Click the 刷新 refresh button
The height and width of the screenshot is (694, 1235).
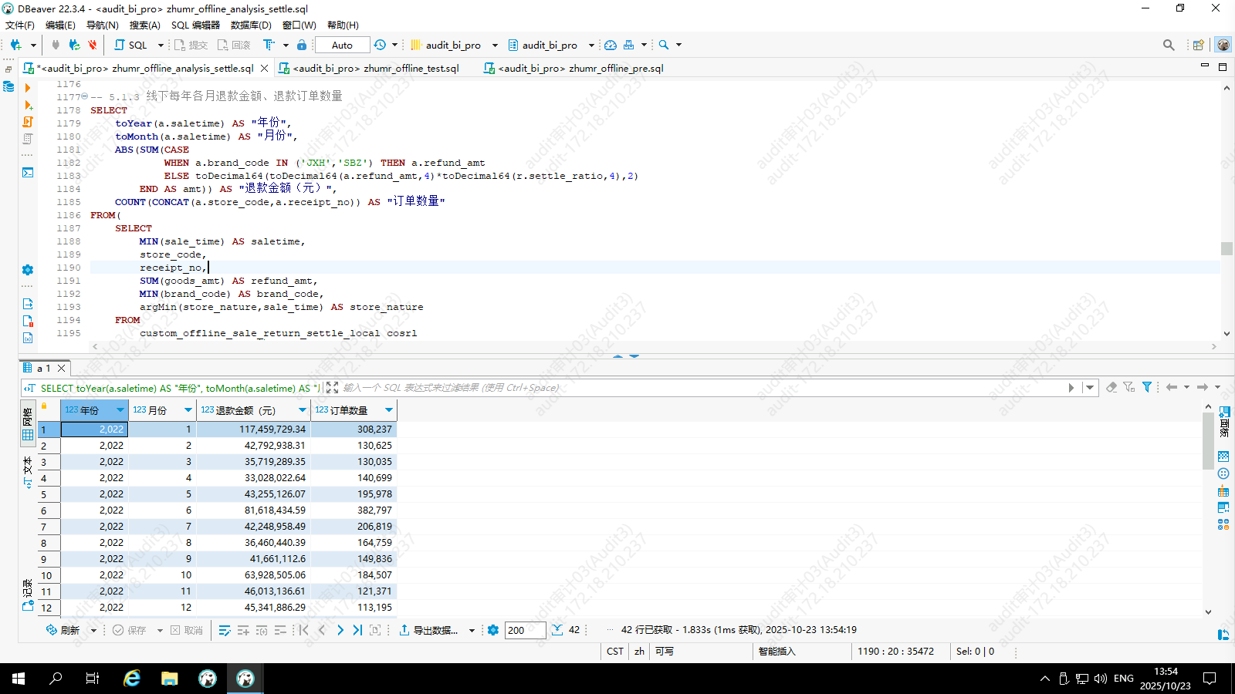click(x=63, y=630)
